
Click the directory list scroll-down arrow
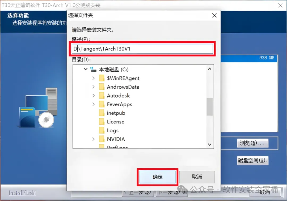[210, 144]
